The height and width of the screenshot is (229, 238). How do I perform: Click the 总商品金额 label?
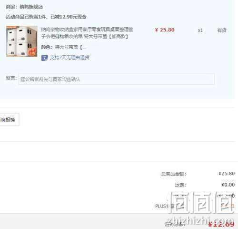pyautogui.click(x=174, y=174)
